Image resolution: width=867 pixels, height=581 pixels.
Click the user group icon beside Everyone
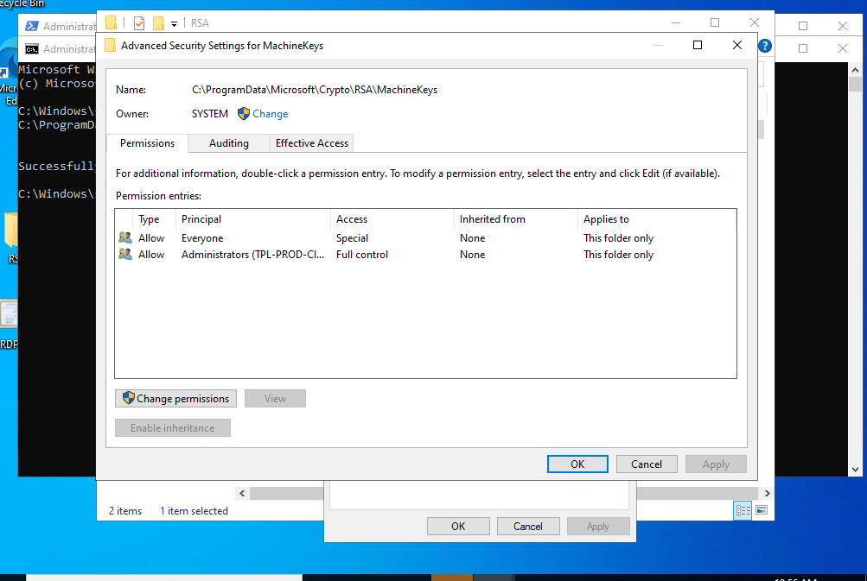point(125,237)
